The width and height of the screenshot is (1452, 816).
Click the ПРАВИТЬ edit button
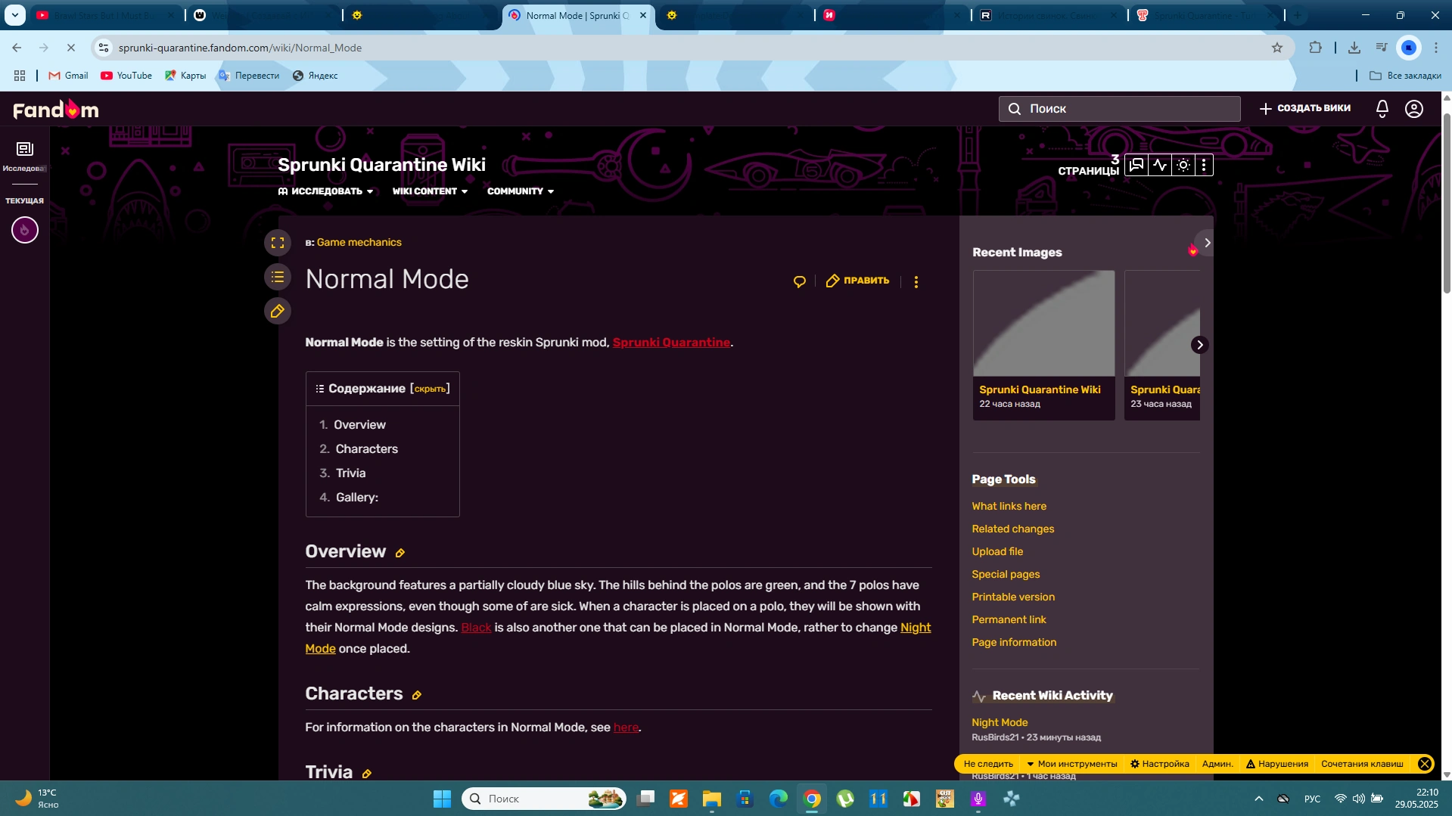pyautogui.click(x=857, y=281)
